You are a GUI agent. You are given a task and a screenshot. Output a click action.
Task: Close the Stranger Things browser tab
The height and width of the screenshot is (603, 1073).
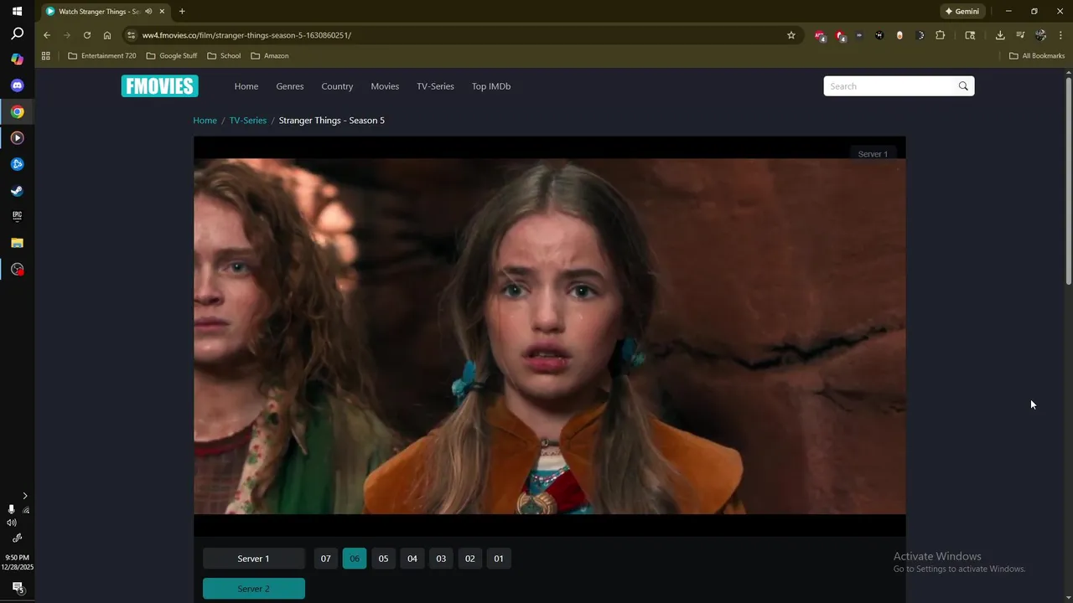(x=162, y=12)
